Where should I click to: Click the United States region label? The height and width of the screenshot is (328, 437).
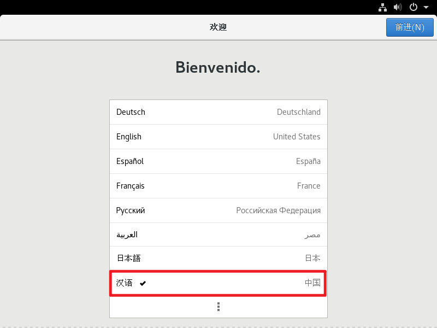[297, 137]
